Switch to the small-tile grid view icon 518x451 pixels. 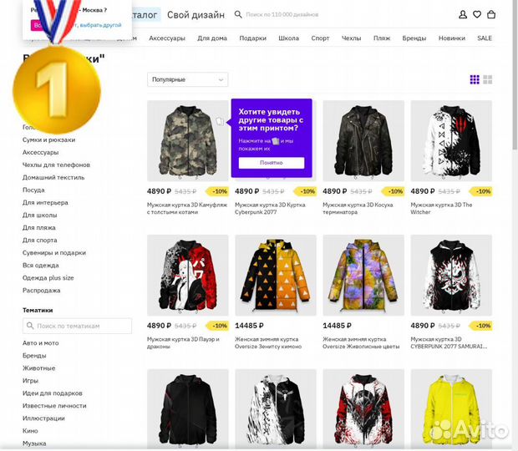[x=475, y=79]
